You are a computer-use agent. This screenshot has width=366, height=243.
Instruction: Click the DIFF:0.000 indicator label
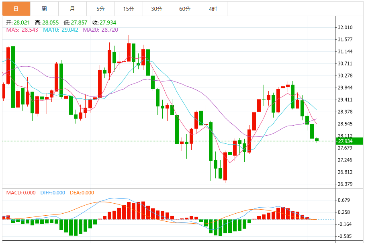click(x=53, y=193)
